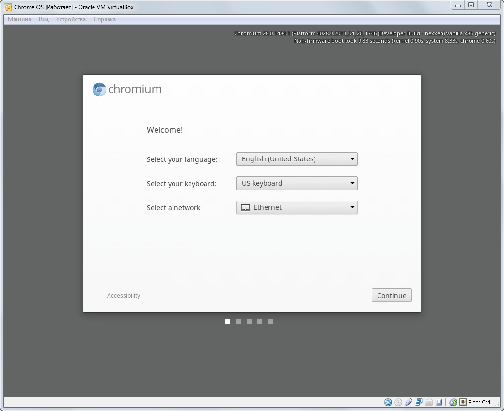This screenshot has height=411, width=504.
Task: Click the Welcome! heading
Action: [165, 130]
